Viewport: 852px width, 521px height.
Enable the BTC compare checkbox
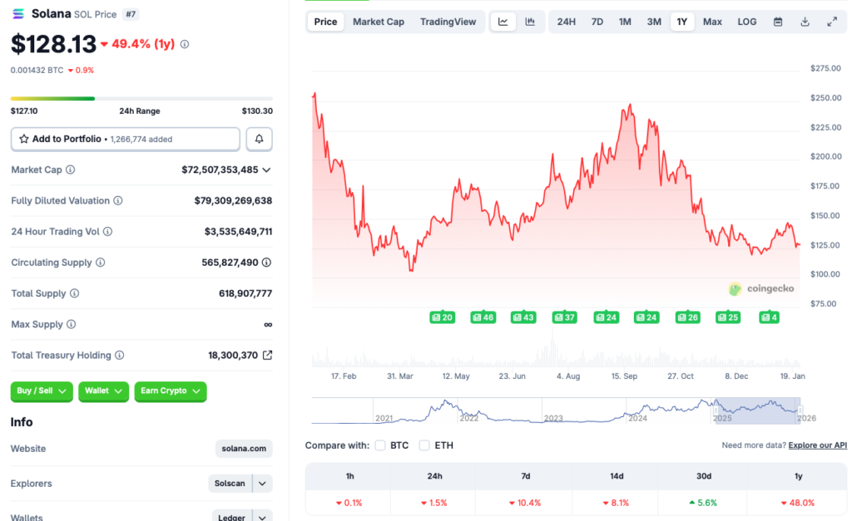(x=380, y=445)
